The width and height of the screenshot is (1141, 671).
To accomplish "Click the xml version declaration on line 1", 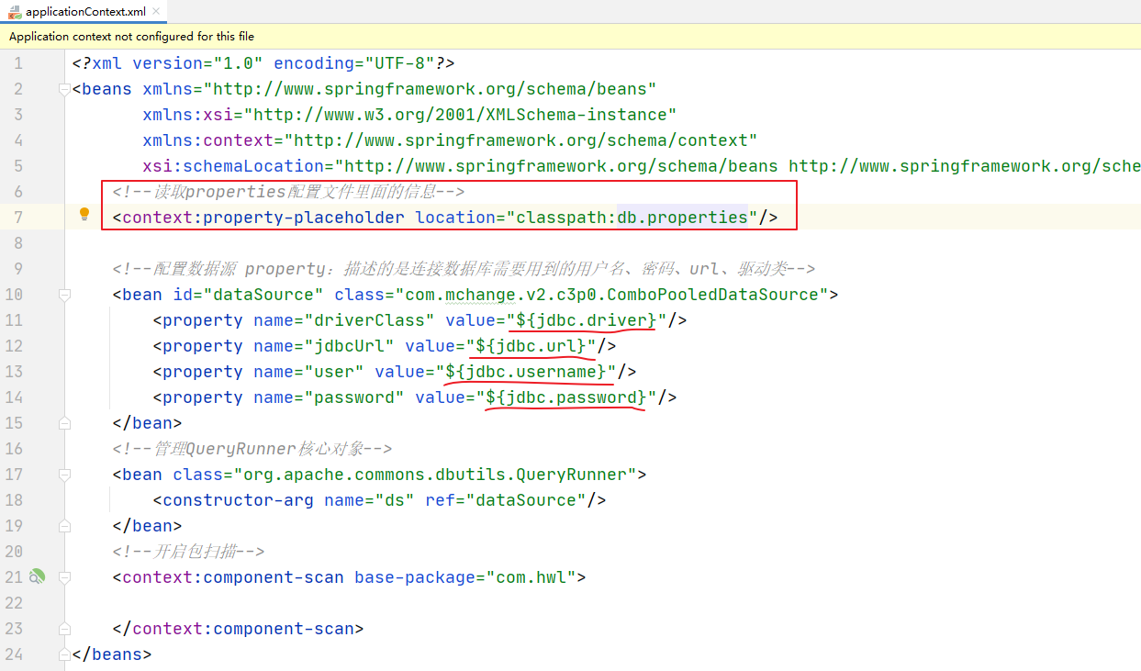I will point(263,63).
